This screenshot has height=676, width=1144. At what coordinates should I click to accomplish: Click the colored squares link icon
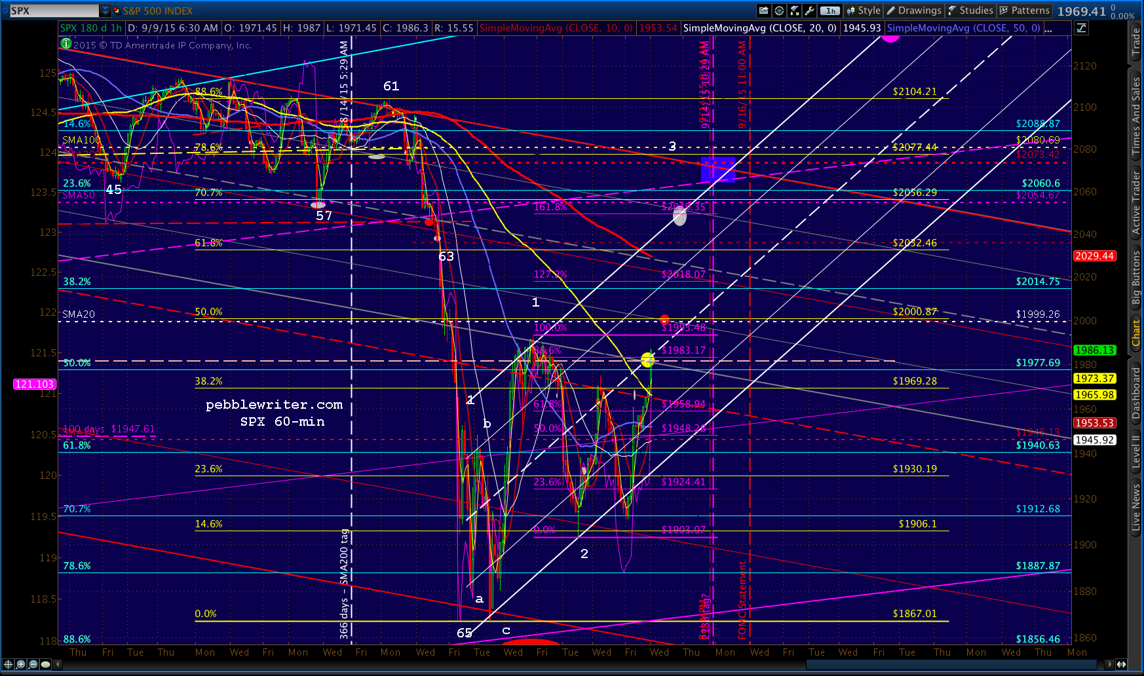(117, 10)
